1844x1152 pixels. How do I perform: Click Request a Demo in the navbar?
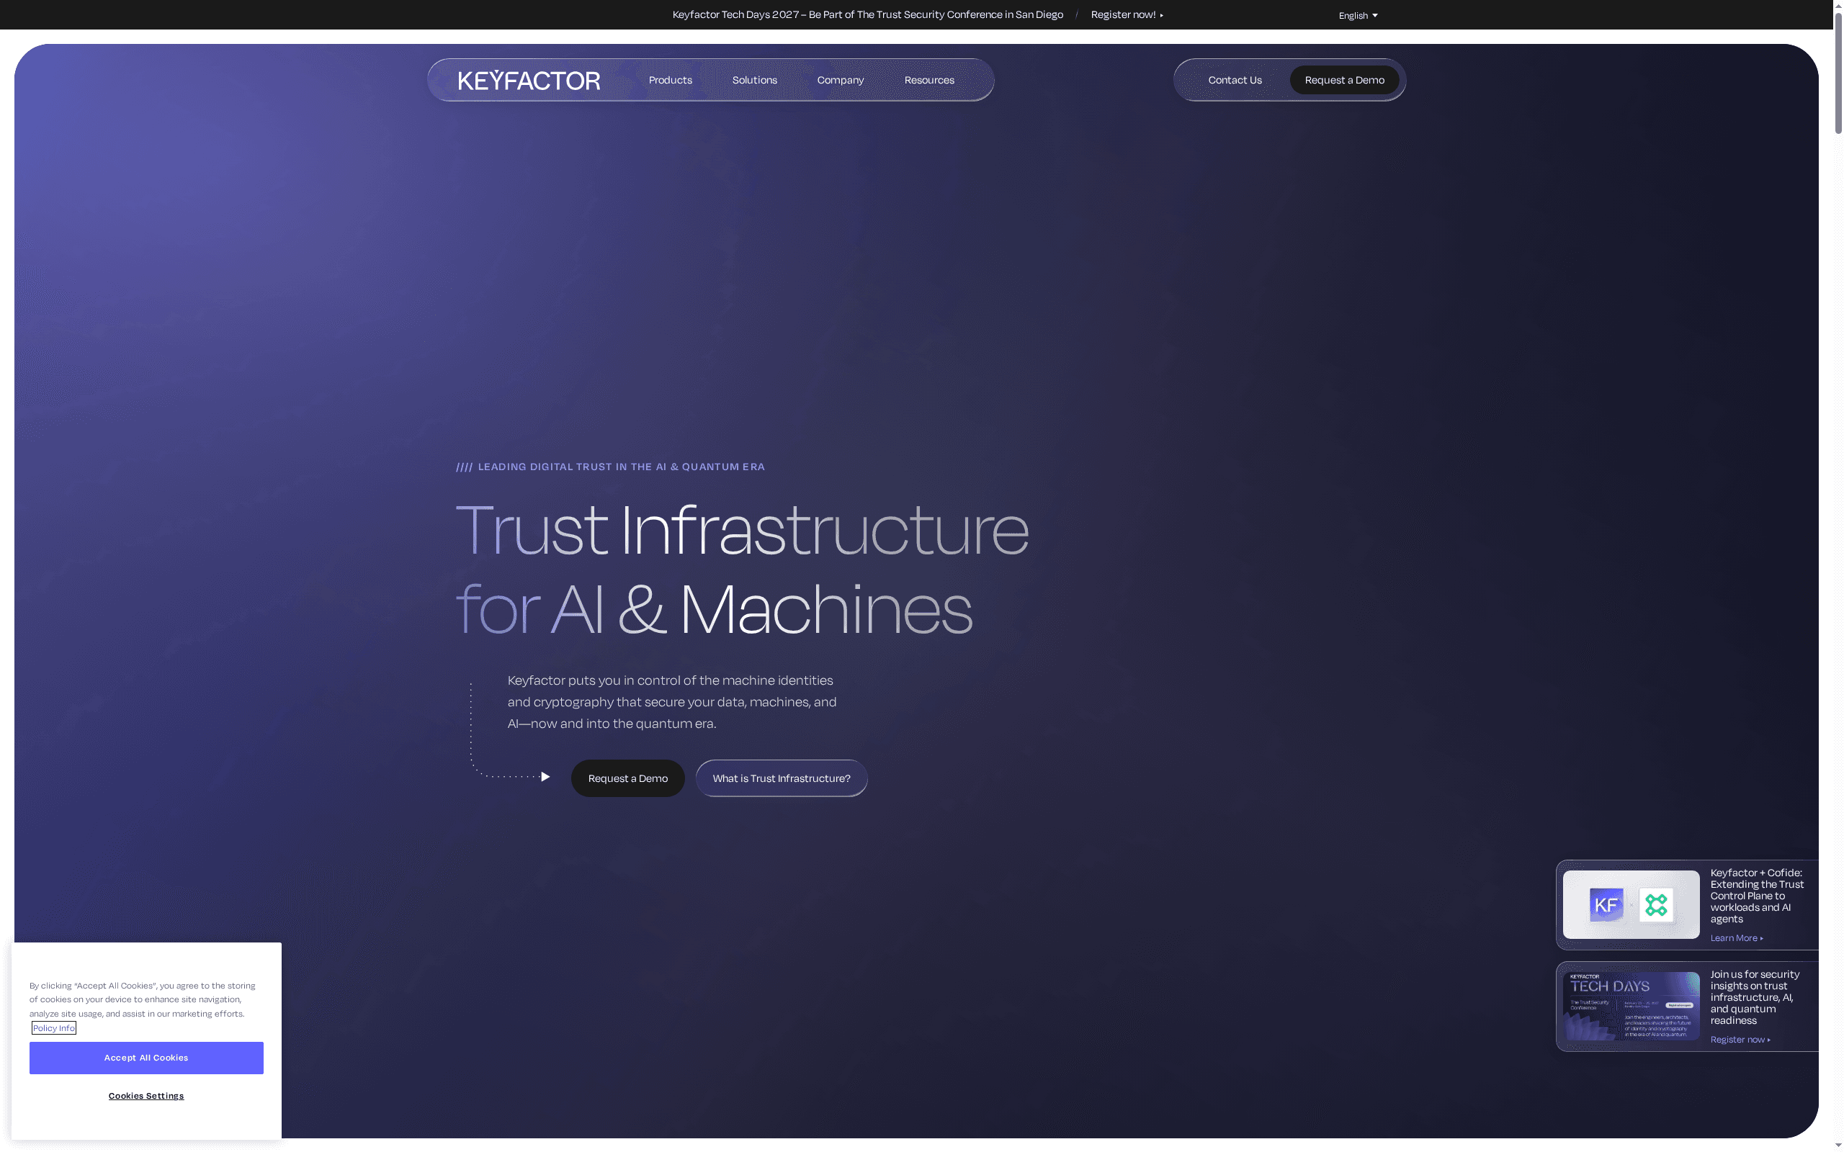tap(1344, 80)
